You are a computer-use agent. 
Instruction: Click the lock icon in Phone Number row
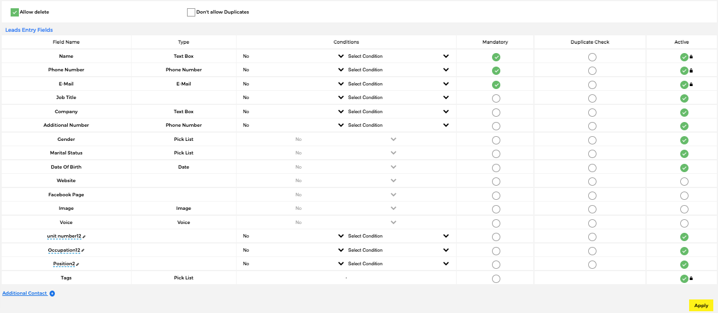coord(691,71)
